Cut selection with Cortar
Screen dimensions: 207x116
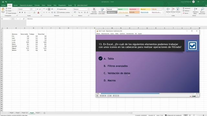click(x=9, y=8)
